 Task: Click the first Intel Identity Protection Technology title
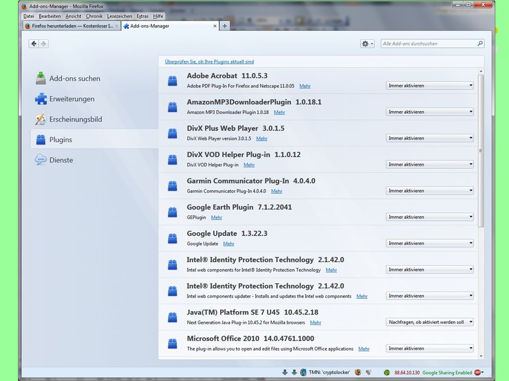coord(250,259)
